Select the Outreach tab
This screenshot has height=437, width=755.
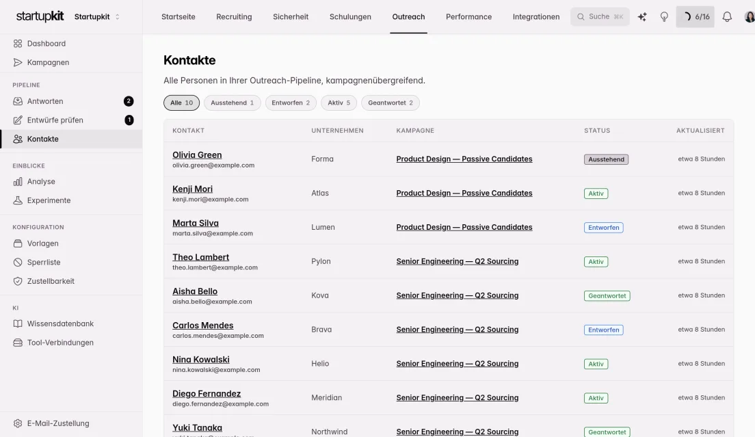coord(408,17)
